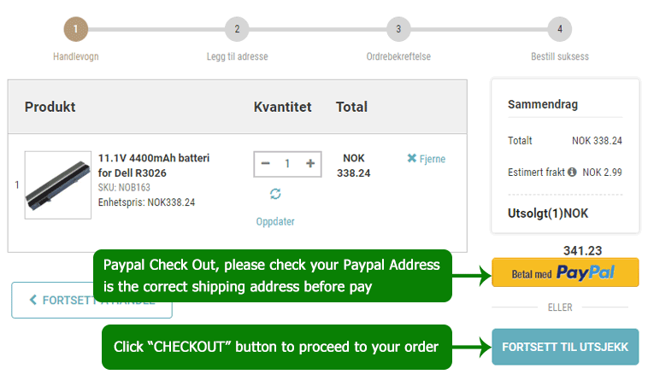Image resolution: width=648 pixels, height=386 pixels.
Task: Click step 3 Ordrebekreftelse circle
Action: [398, 29]
